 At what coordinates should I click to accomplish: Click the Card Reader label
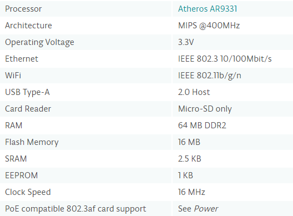(28, 109)
